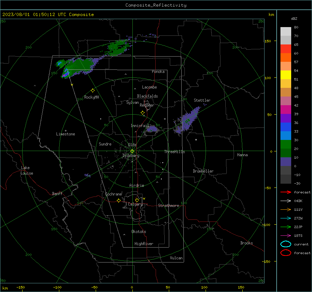The image size is (312, 292).
Task: Click the Innisfail town label
Action: 140,126
